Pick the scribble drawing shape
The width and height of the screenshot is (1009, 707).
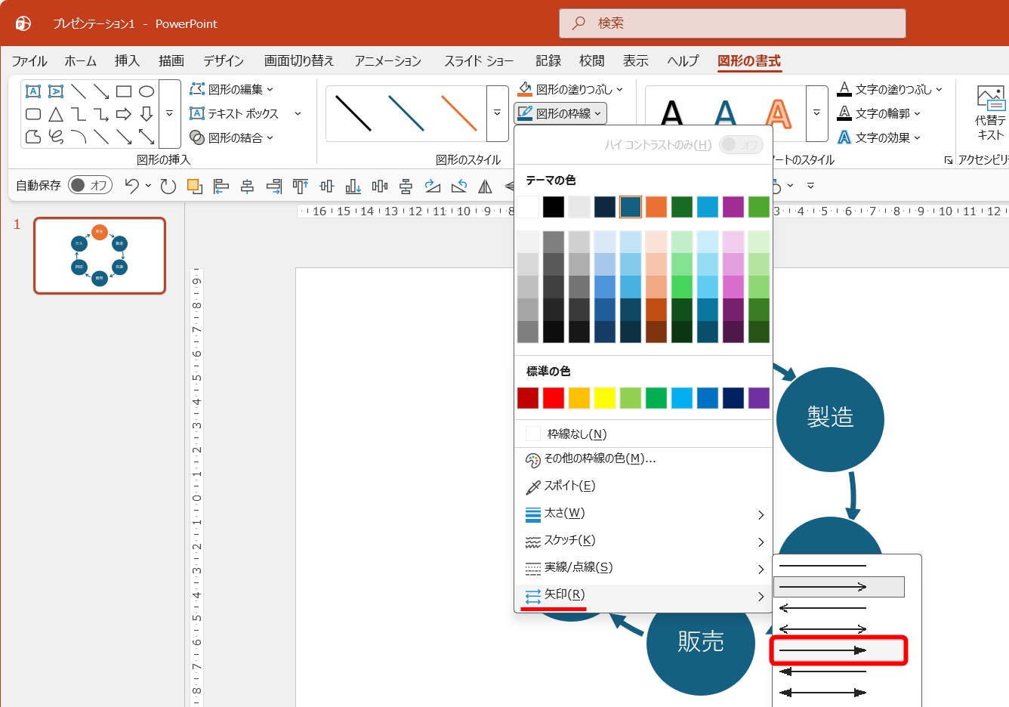coord(56,137)
